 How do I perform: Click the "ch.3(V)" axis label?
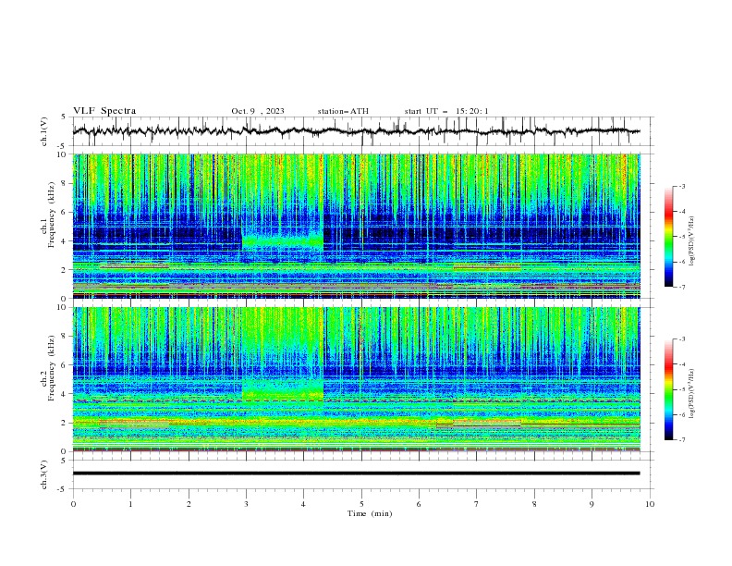(x=44, y=474)
